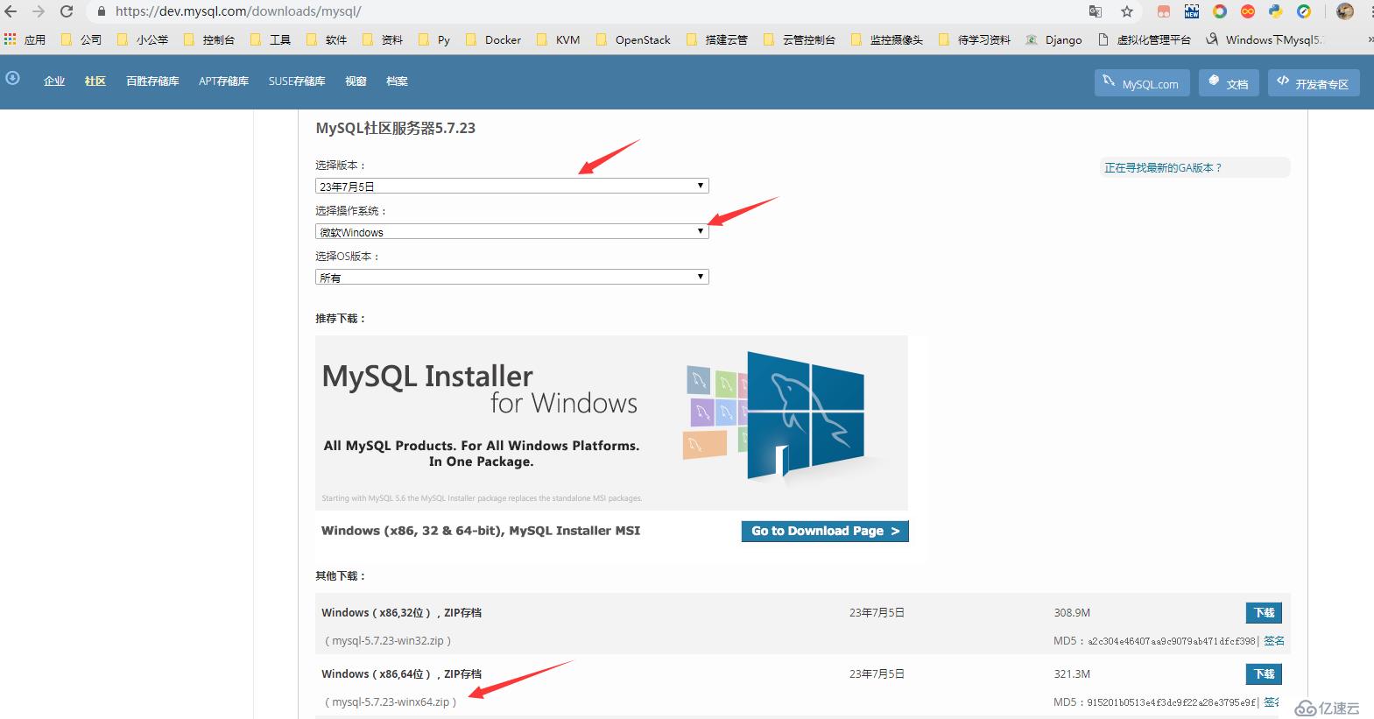Open the pink two-circle extension icon

[1164, 11]
